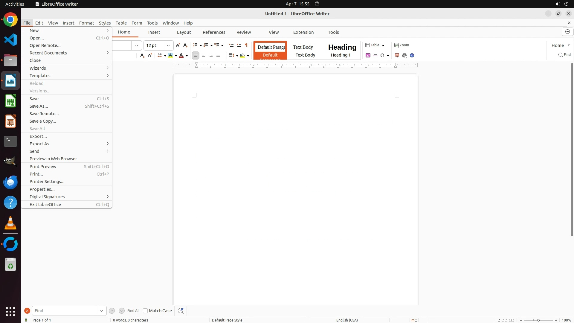
Task: Click the Increase Font Size icon
Action: (x=178, y=45)
